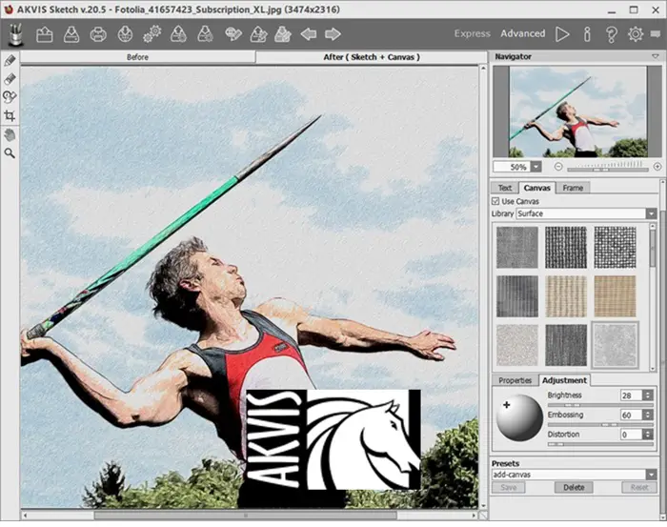Screen dimensions: 667x527
Task: Click the Reset button
Action: (639, 487)
